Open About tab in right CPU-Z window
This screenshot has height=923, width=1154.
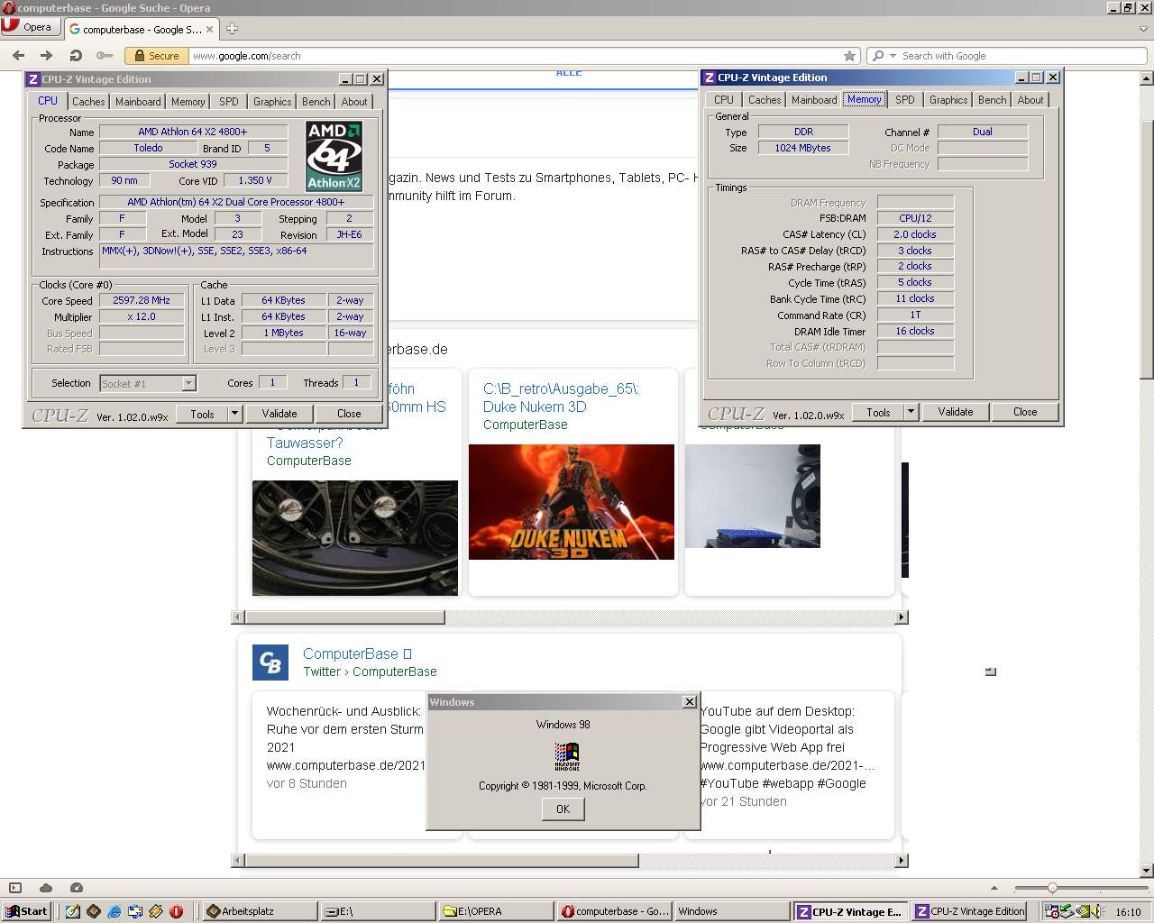[x=1030, y=100]
